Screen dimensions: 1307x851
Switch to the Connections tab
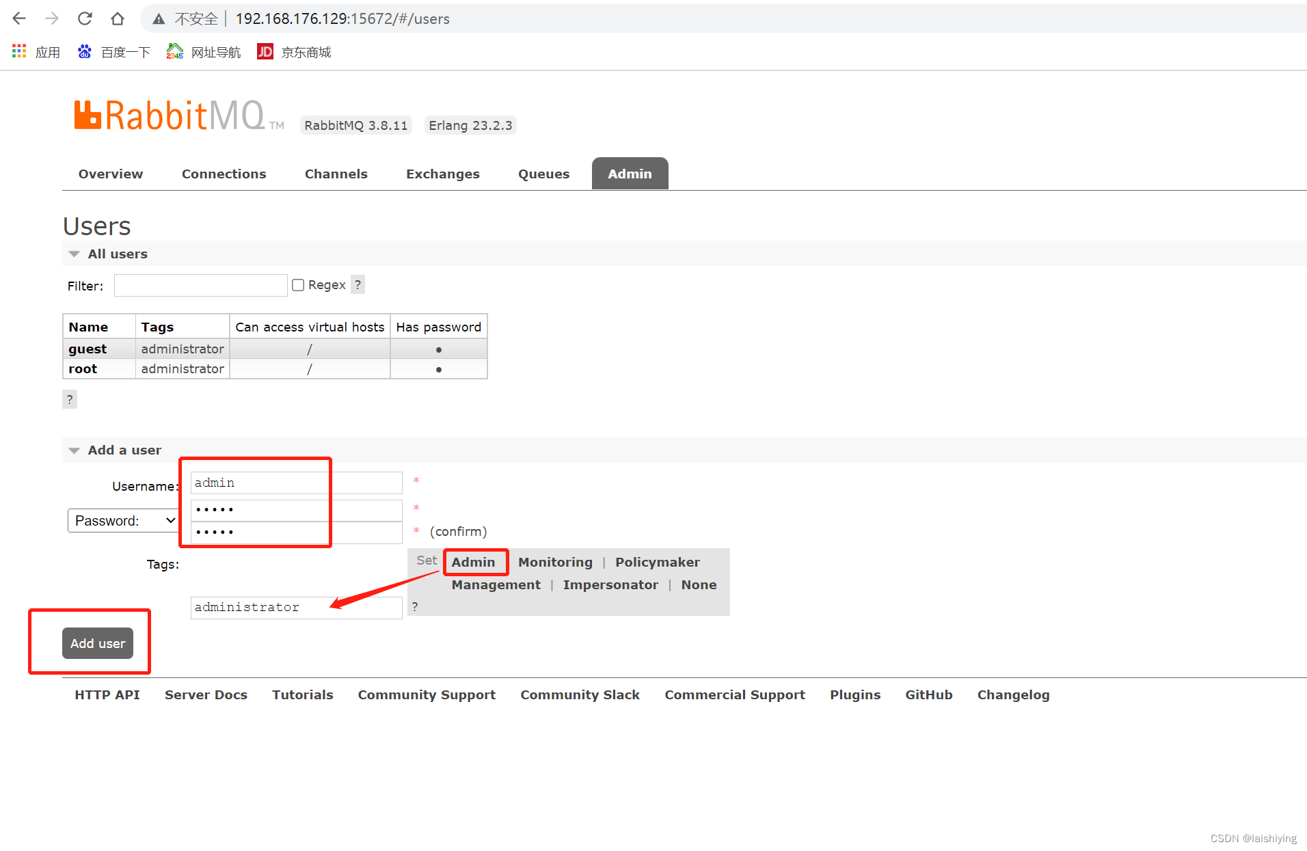(x=224, y=174)
